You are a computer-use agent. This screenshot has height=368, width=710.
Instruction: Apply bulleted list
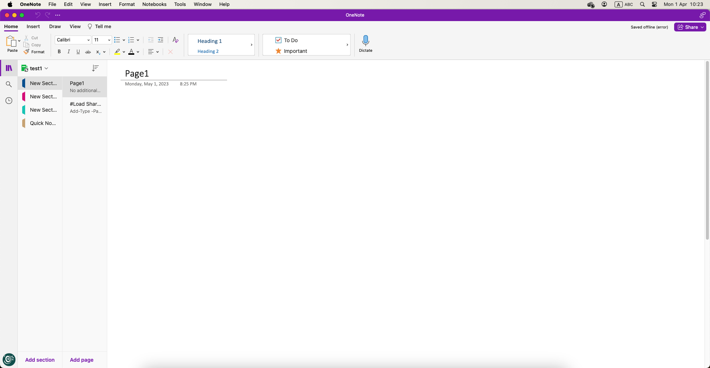(x=117, y=40)
